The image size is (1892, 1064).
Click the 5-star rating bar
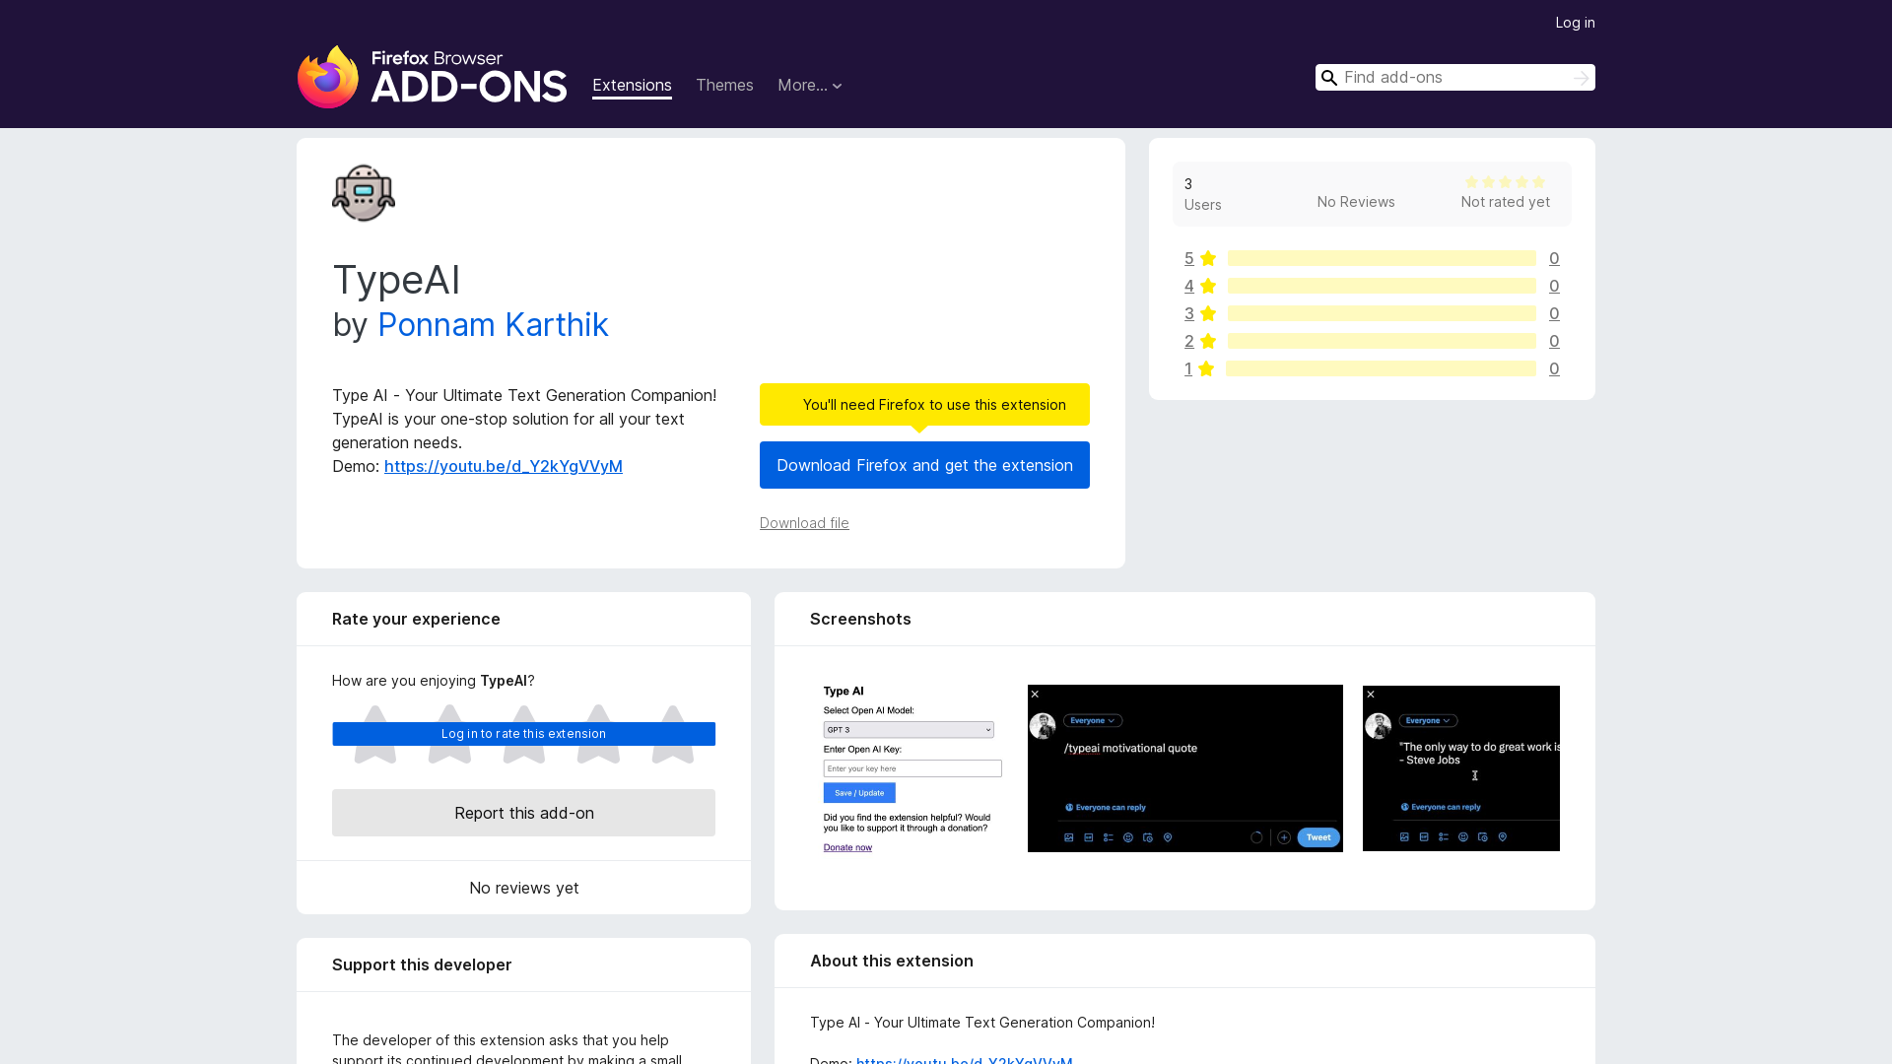tap(1382, 258)
